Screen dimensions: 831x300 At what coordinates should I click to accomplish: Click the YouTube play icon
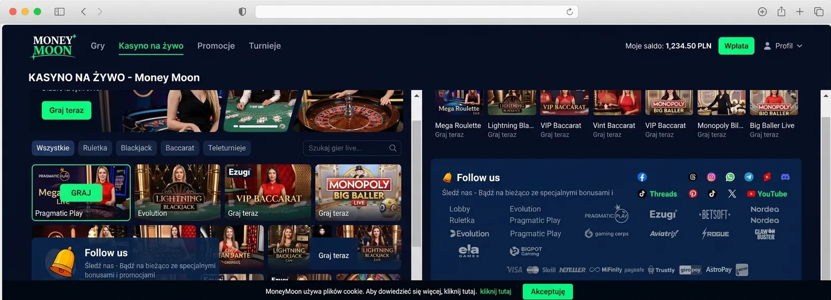pyautogui.click(x=751, y=194)
